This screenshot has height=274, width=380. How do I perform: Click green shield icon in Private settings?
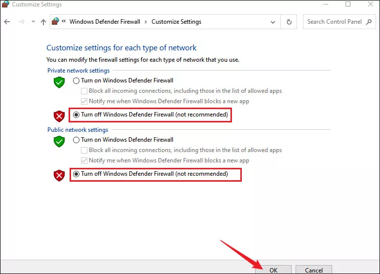(59, 82)
